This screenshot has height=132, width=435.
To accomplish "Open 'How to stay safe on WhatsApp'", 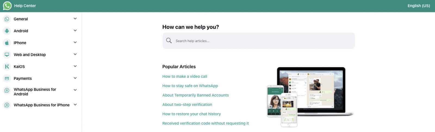I will pos(190,86).
